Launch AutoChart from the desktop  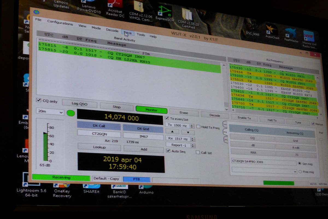tap(272, 31)
